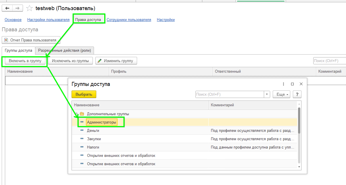Switch to Права доступа section
Viewport: 346px width, 185px height.
(x=88, y=20)
